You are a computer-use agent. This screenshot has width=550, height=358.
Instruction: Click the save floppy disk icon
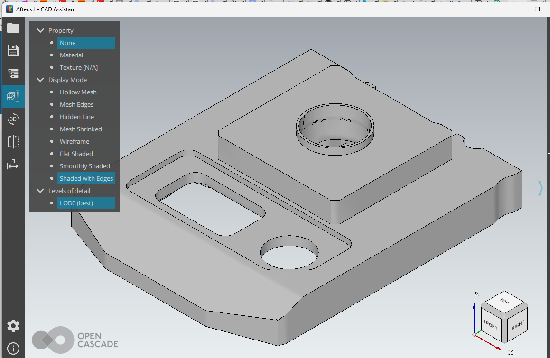coord(13,51)
